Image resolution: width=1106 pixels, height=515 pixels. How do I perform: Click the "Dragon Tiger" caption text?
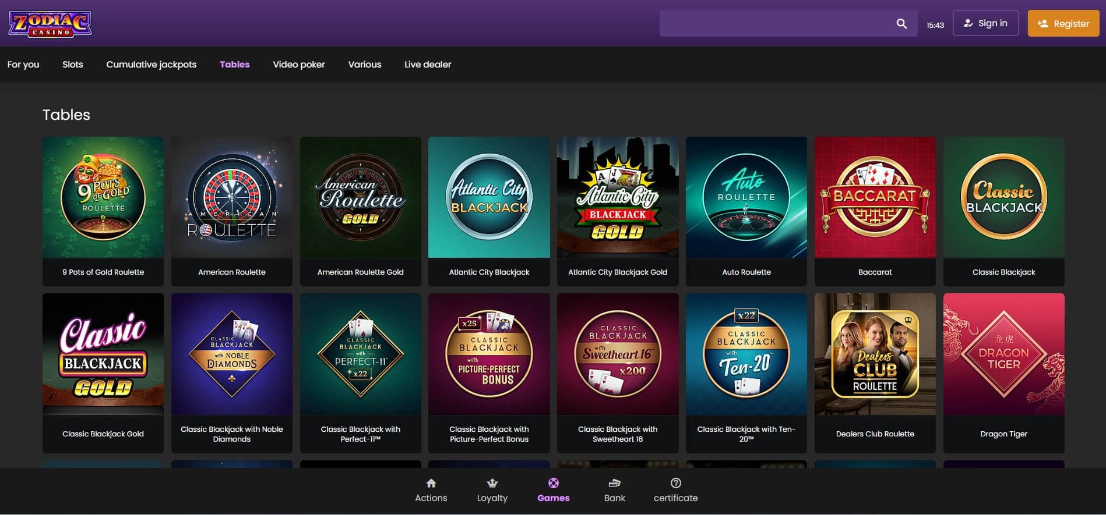point(1004,434)
